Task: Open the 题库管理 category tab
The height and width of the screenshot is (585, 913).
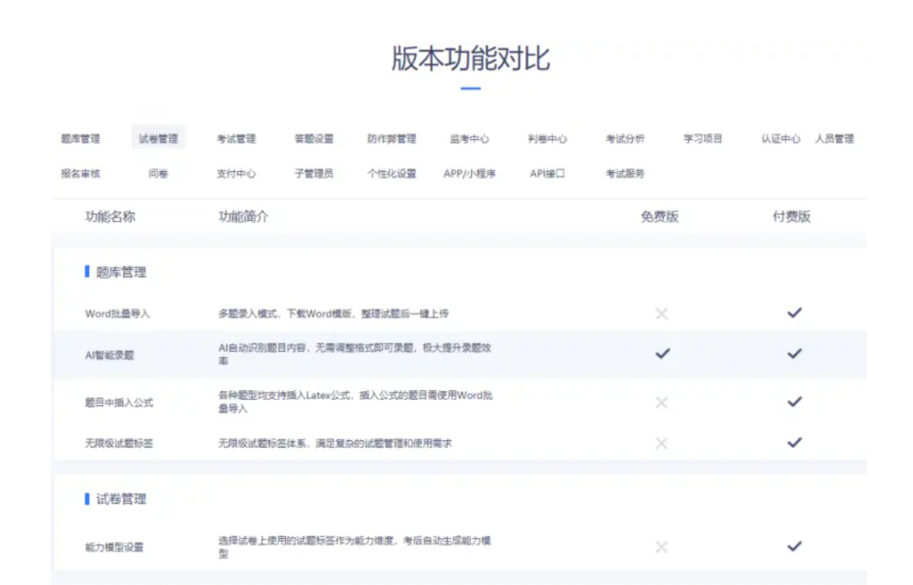Action: tap(80, 139)
